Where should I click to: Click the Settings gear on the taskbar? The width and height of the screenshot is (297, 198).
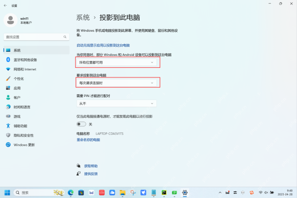185,193
